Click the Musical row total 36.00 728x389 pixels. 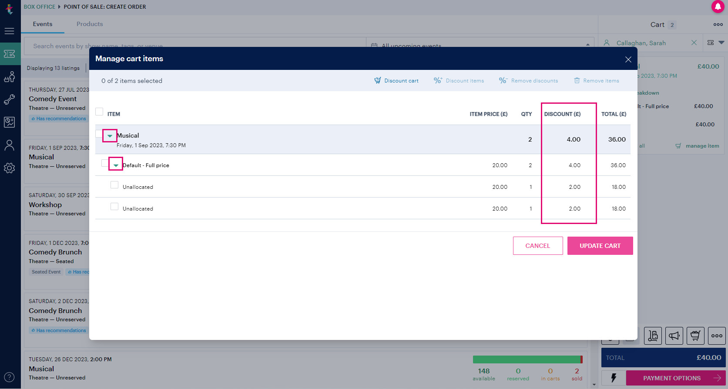[617, 139]
